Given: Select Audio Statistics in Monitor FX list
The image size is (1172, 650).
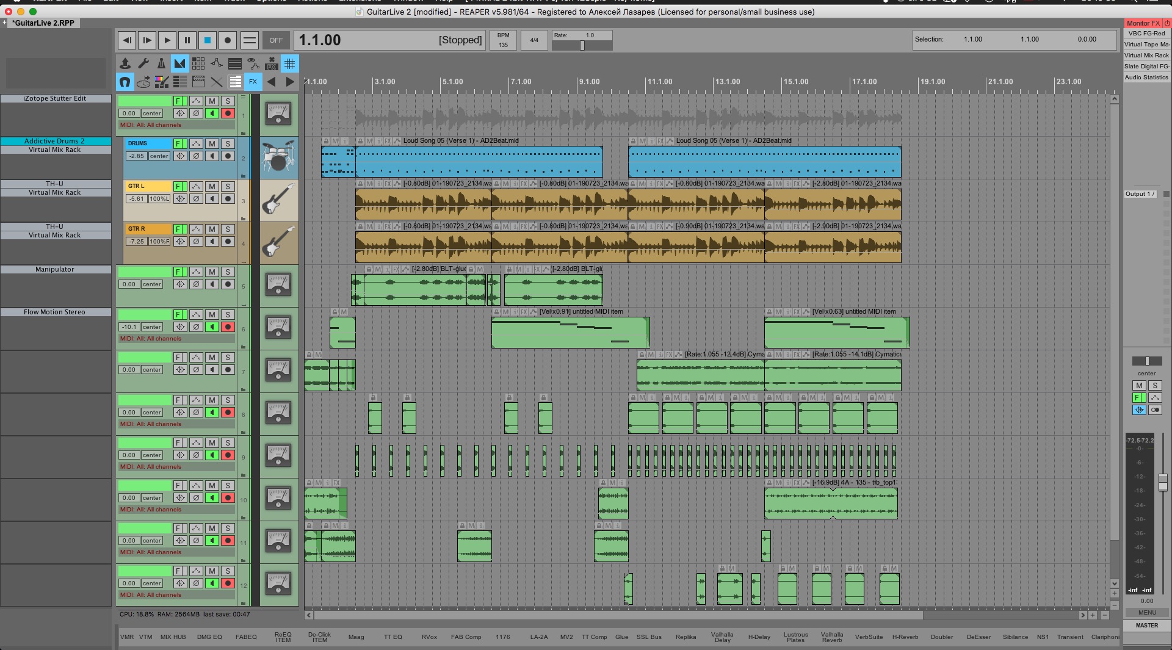Looking at the screenshot, I should 1147,78.
